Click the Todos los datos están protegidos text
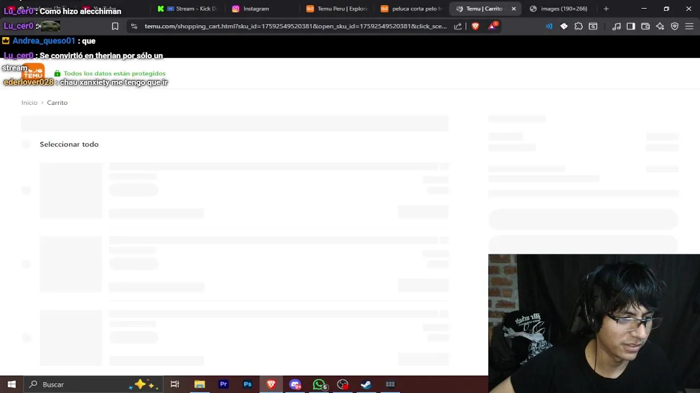This screenshot has height=393, width=700. 114,73
